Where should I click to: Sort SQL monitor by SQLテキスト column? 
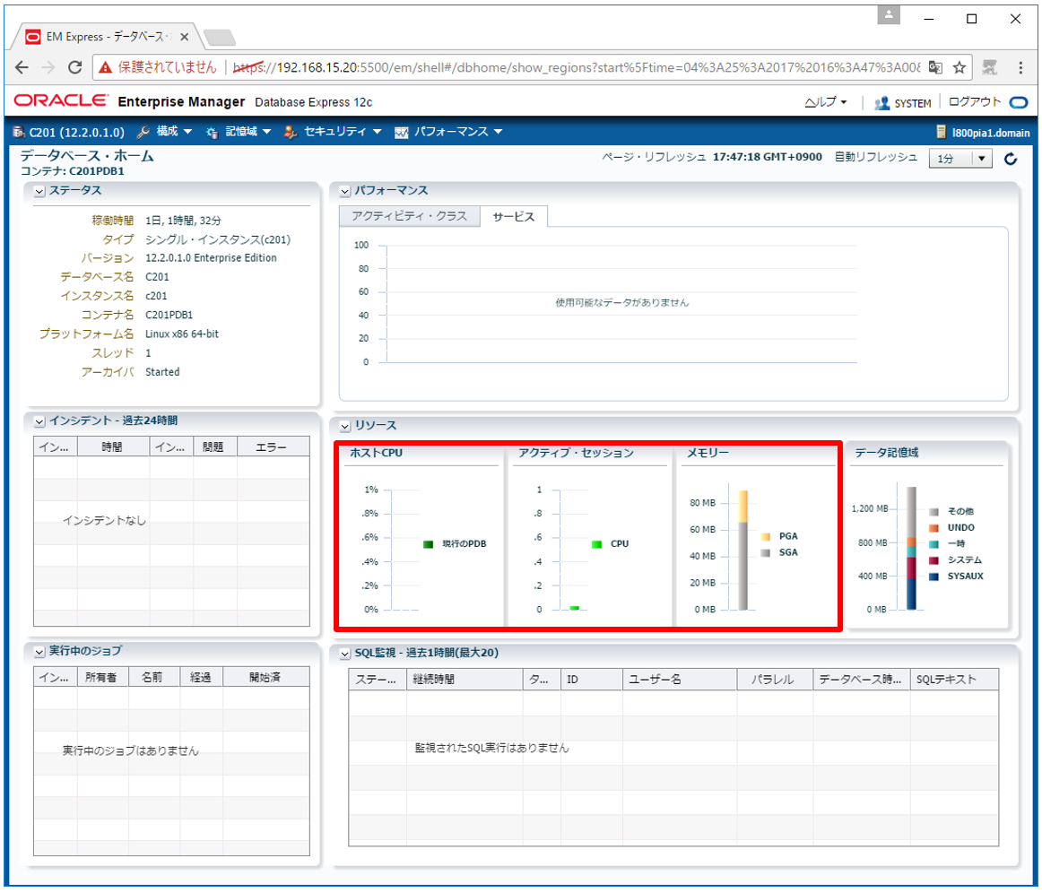pos(953,679)
